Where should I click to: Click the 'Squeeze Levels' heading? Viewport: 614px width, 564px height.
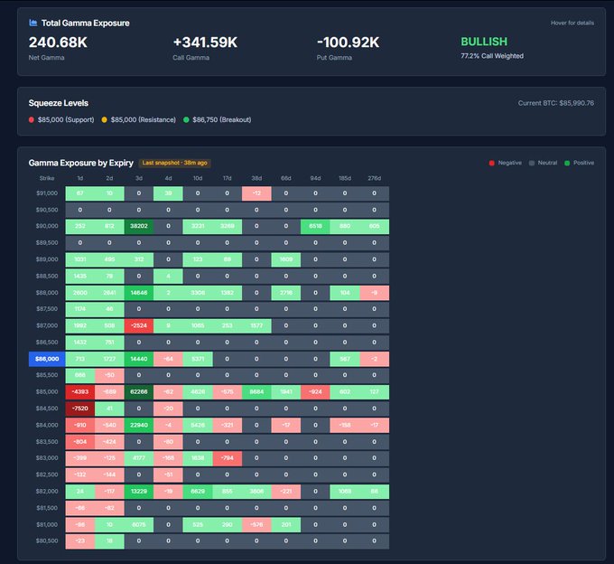[x=59, y=103]
